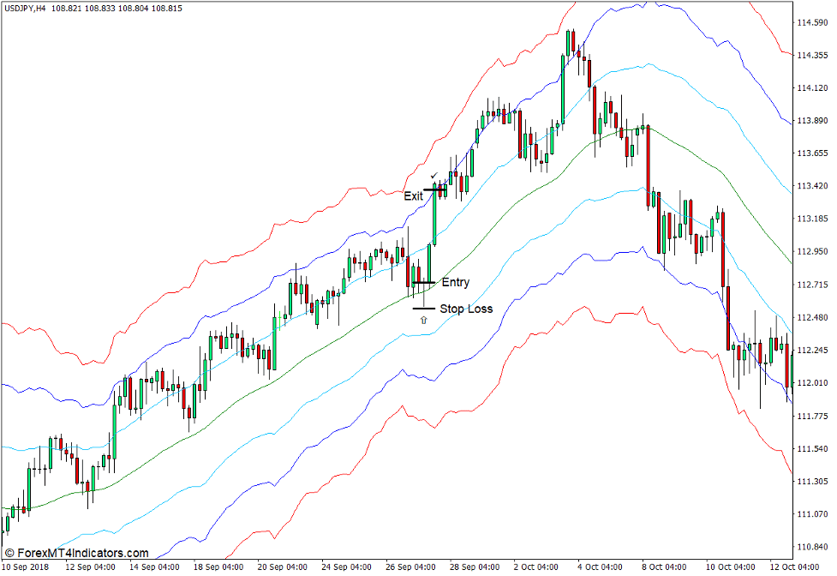Image resolution: width=837 pixels, height=576 pixels.
Task: Select the Entry horizontal level marker
Action: pos(426,283)
